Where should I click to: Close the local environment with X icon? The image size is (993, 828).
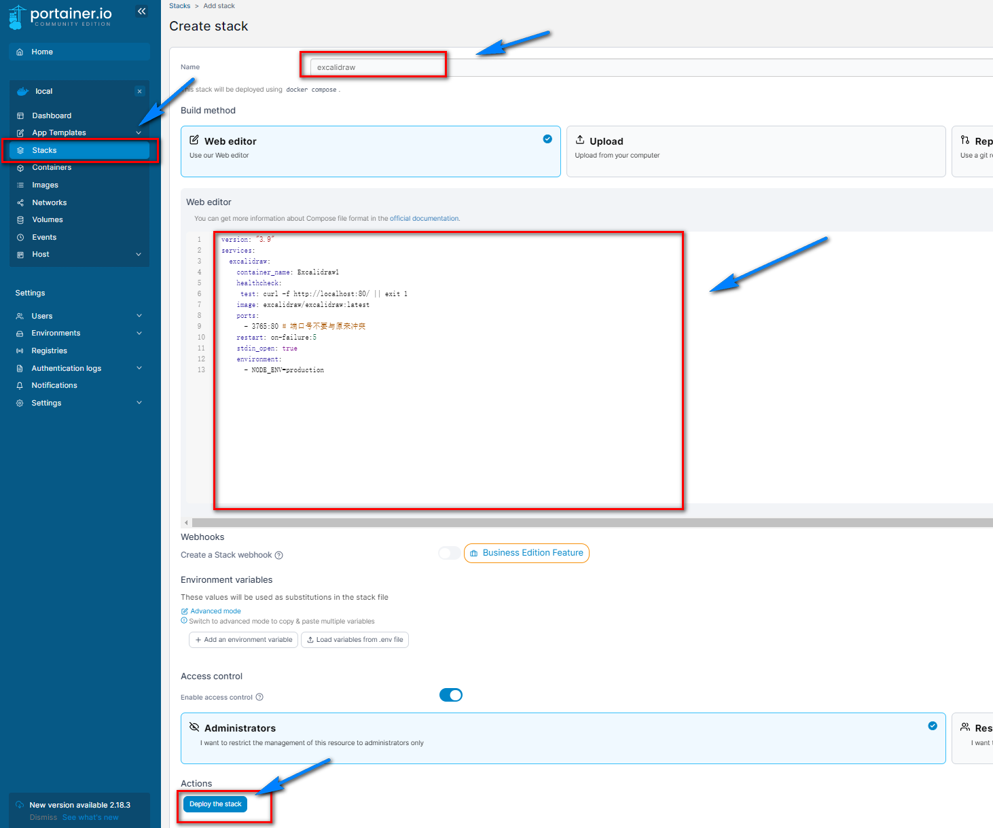coord(139,92)
